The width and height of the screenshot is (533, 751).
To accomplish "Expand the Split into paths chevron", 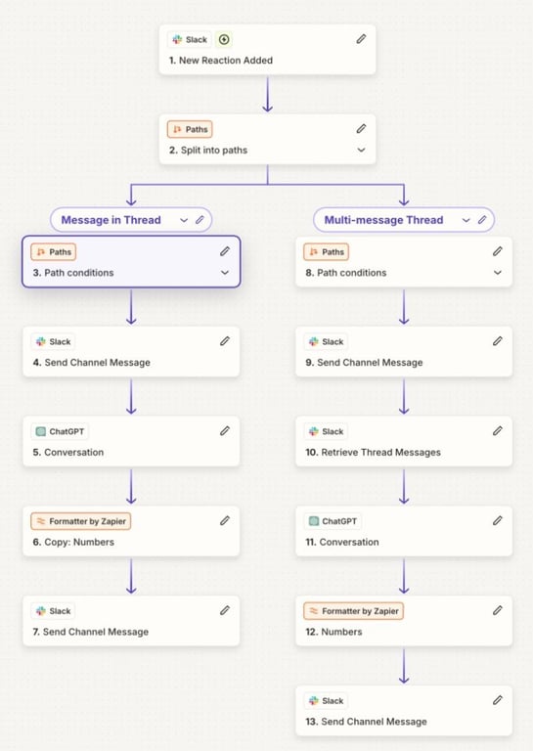I will point(361,150).
